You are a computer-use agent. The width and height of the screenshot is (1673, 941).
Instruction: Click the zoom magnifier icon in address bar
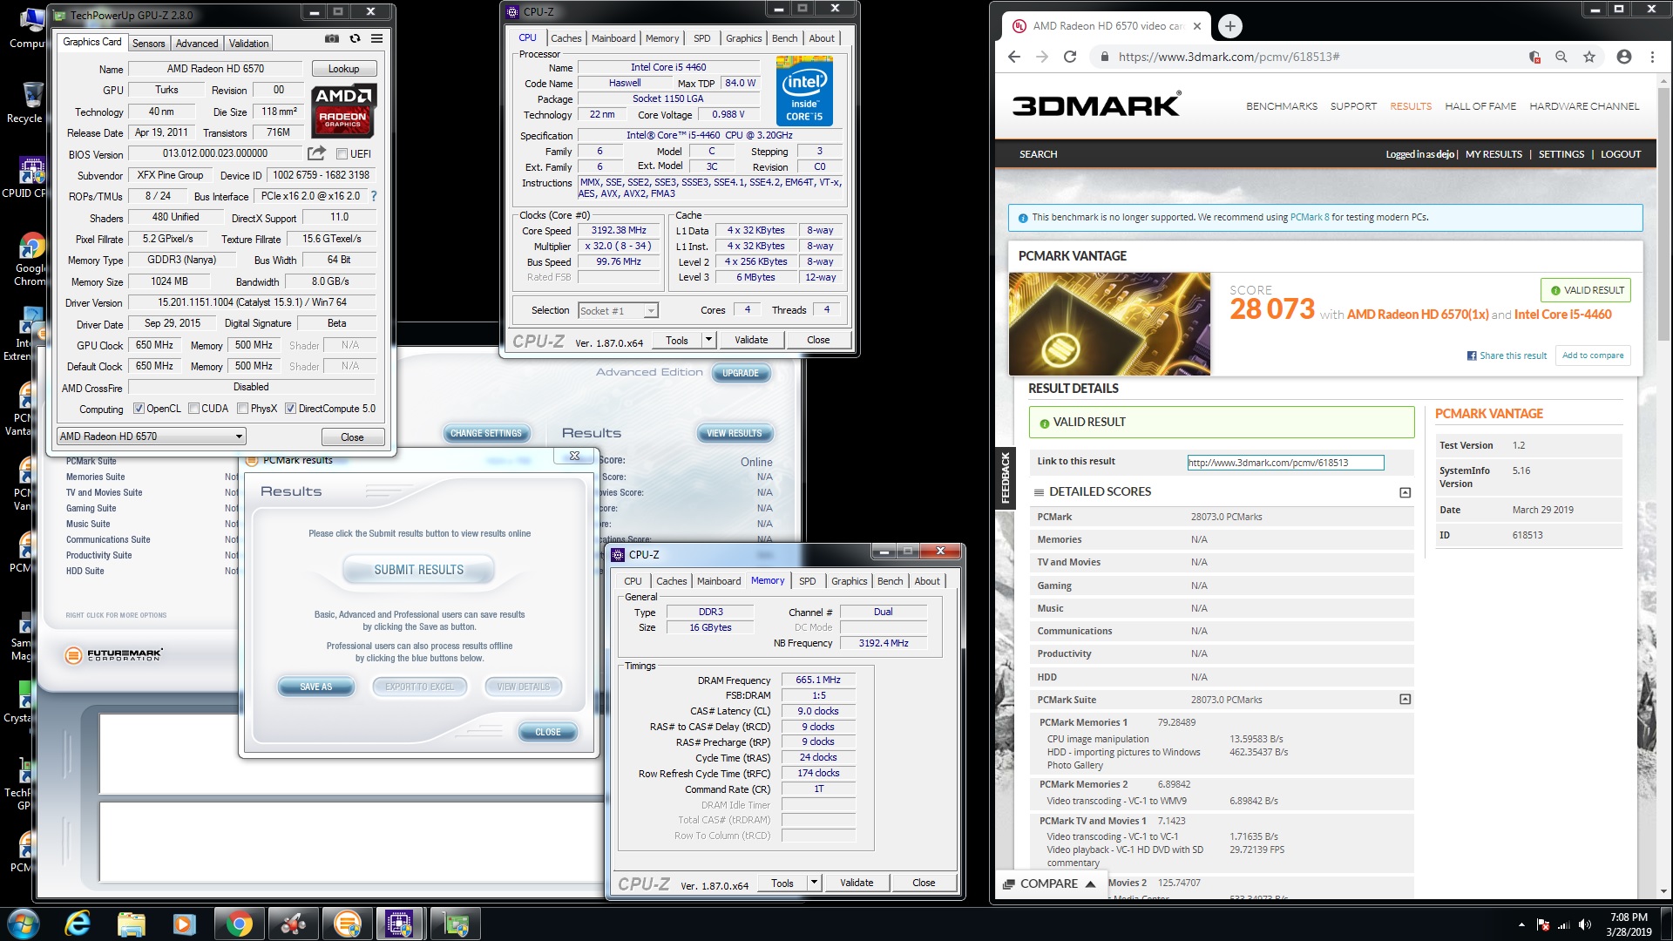tap(1561, 57)
